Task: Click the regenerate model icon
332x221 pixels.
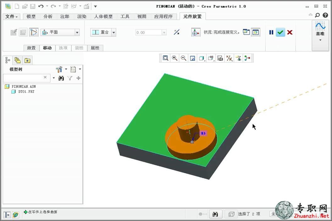Action: pyautogui.click(x=66, y=6)
